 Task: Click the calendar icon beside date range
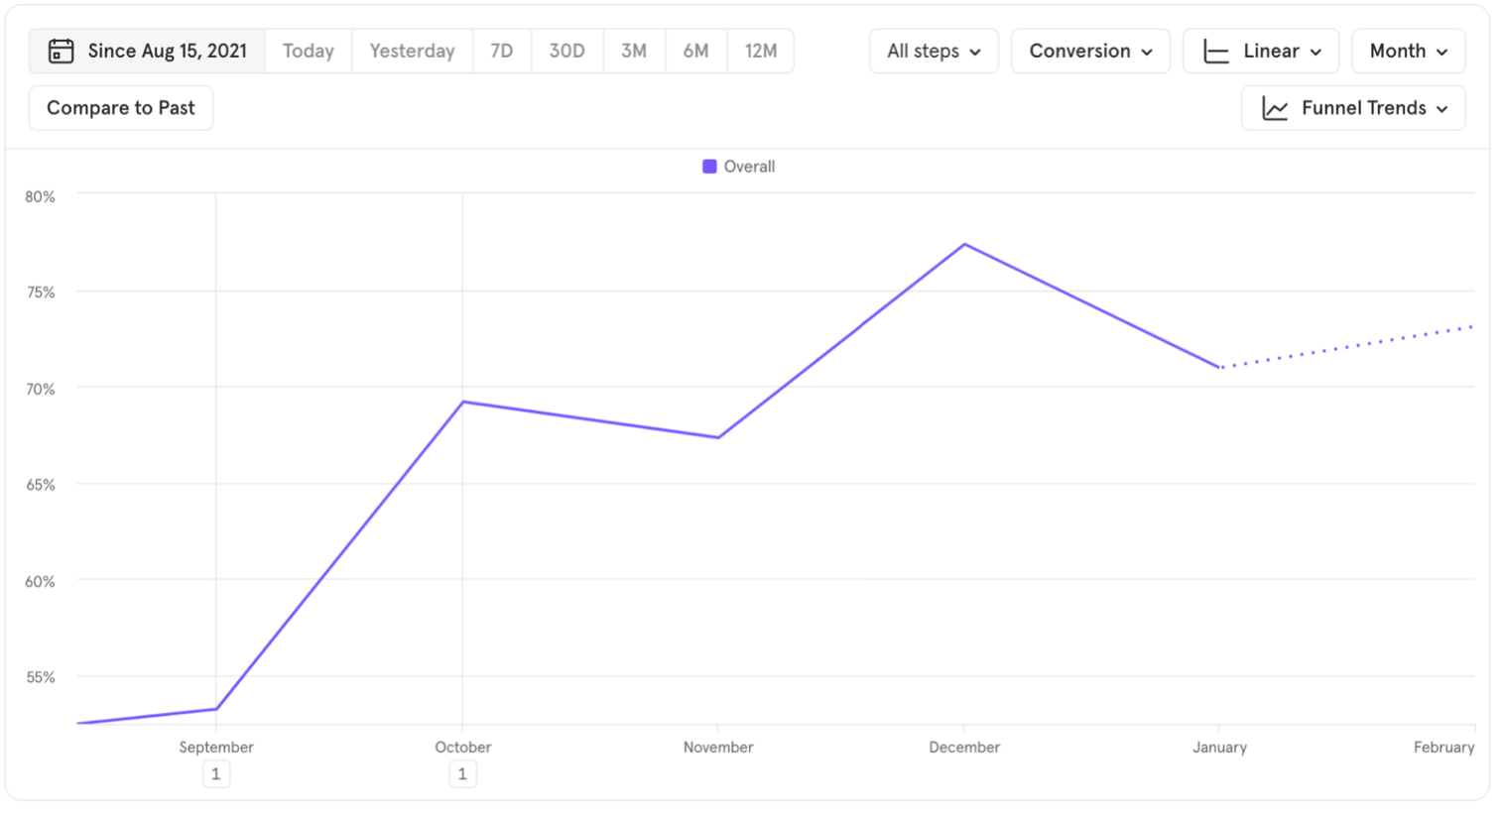point(61,52)
